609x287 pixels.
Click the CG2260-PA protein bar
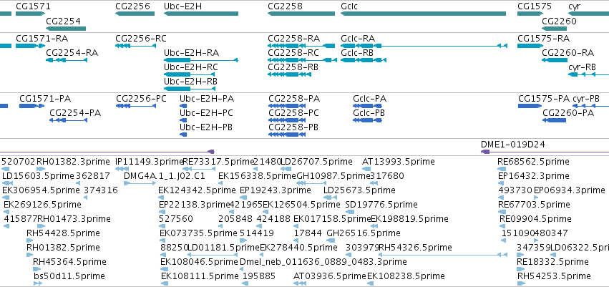pos(554,120)
